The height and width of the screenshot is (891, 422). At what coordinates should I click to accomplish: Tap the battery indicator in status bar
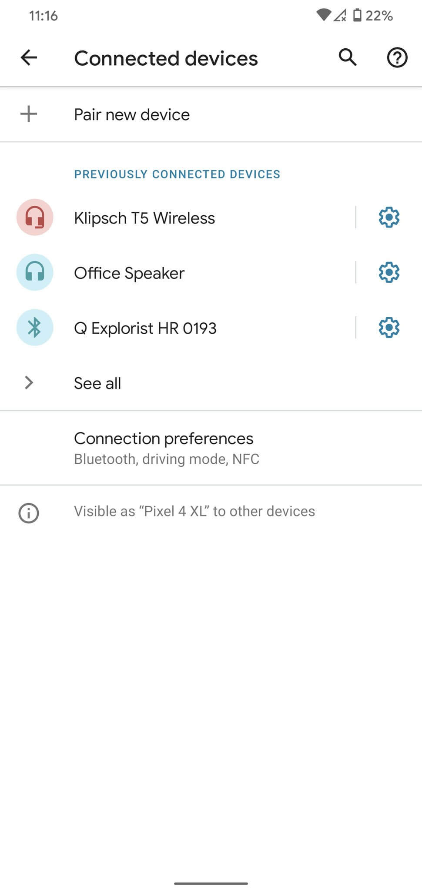[357, 16]
